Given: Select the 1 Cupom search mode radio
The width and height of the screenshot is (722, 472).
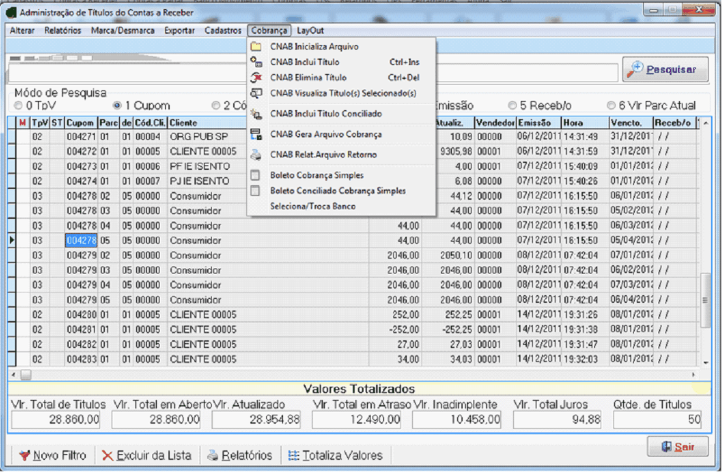Looking at the screenshot, I should [117, 106].
